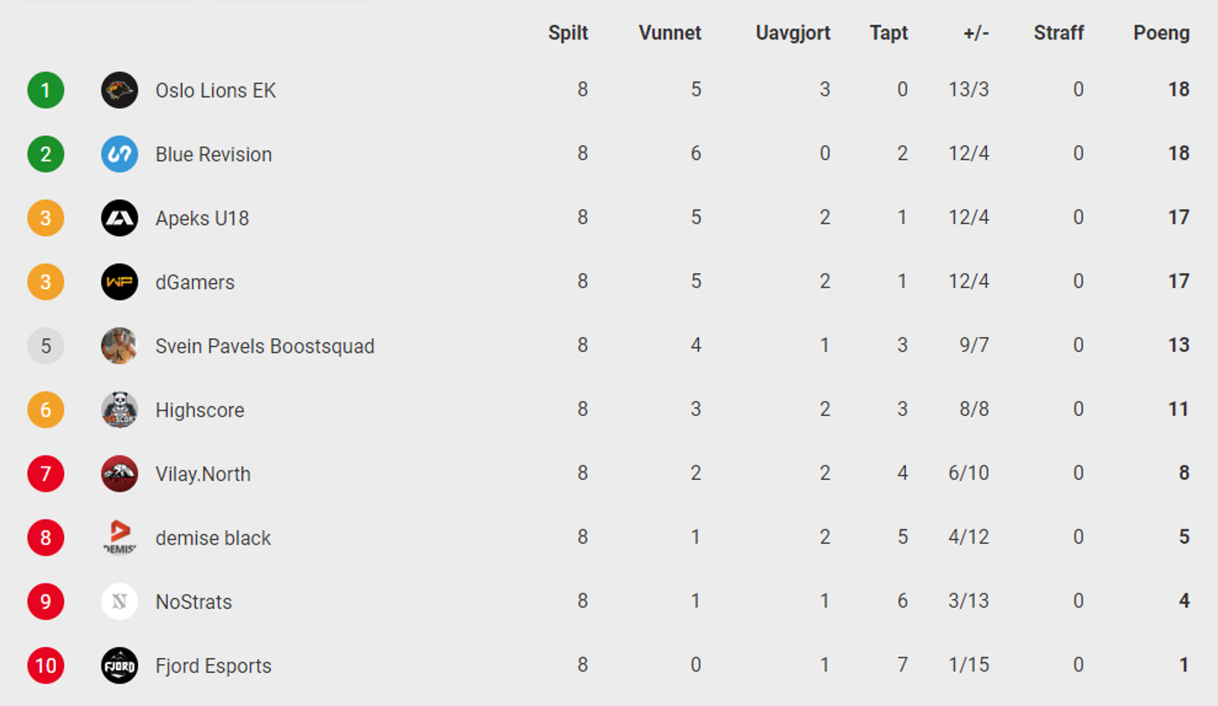Click the Blue Revision team logo

119,154
